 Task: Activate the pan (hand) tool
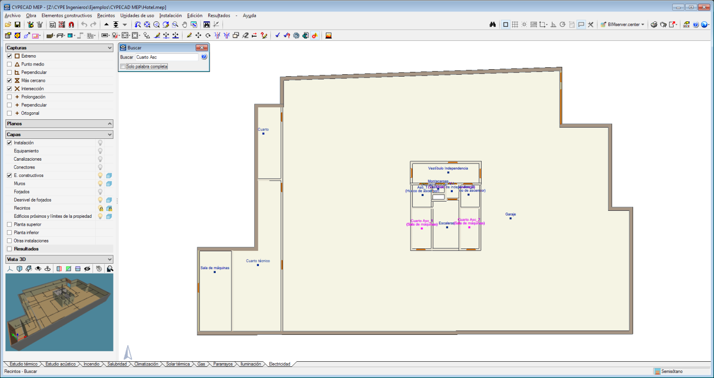(185, 24)
